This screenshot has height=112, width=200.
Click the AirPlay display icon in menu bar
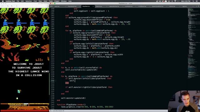tap(169, 1)
